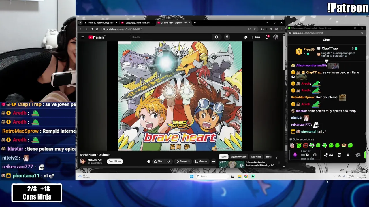Open the chat emoji picker smiley
The width and height of the screenshot is (369, 207).
pos(315,155)
